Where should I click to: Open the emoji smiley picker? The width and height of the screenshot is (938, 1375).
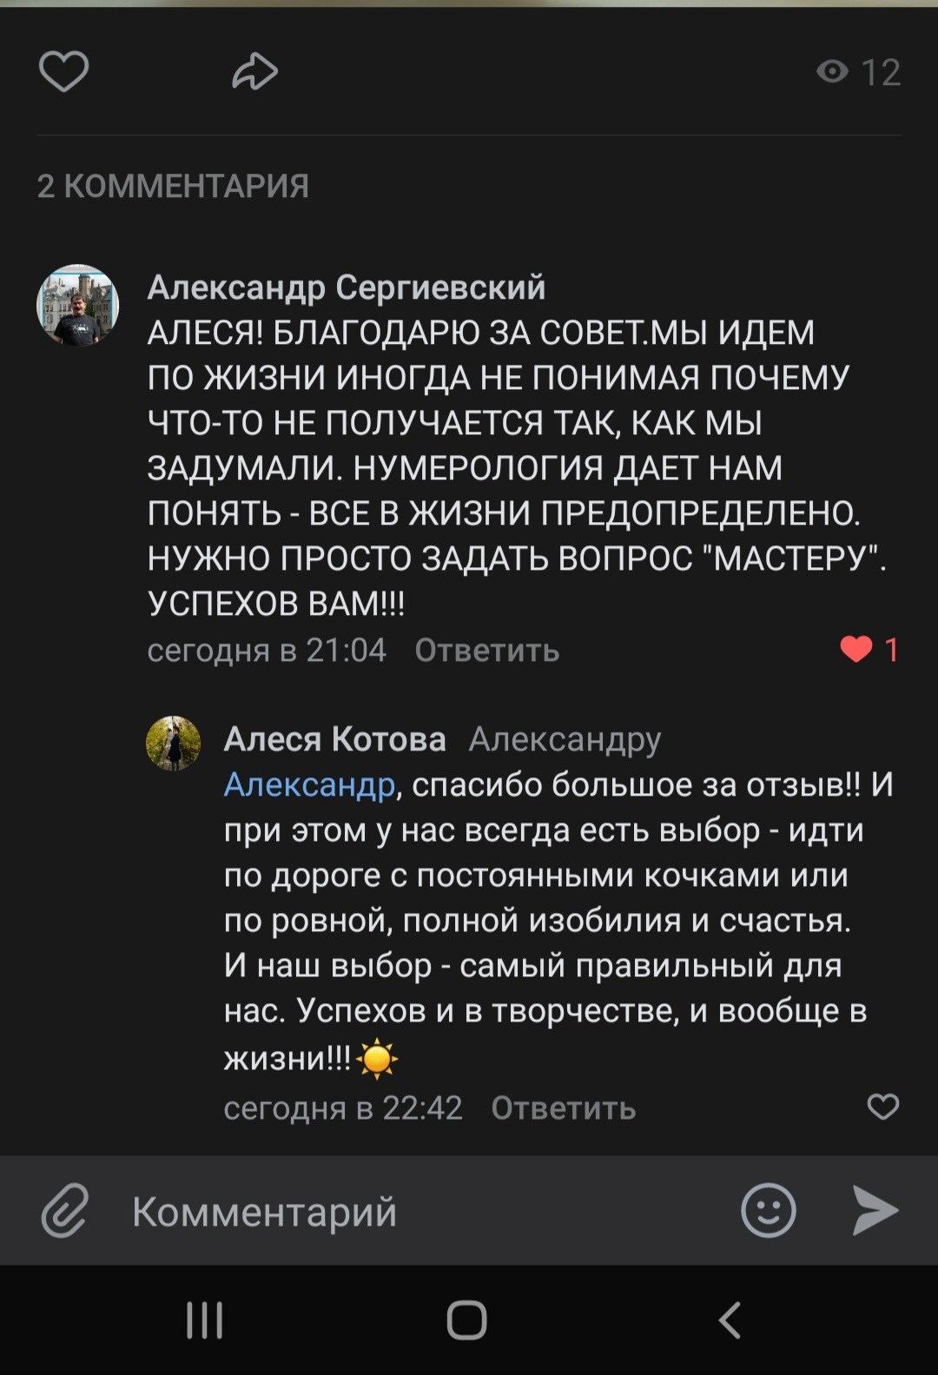[x=768, y=1210]
